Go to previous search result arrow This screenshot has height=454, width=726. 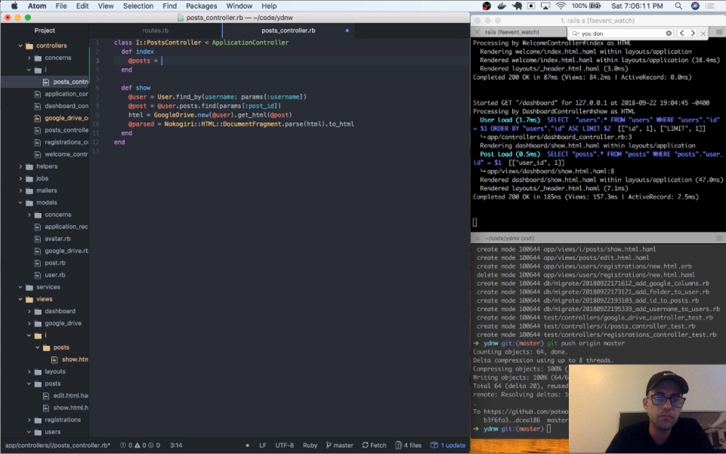click(x=682, y=33)
